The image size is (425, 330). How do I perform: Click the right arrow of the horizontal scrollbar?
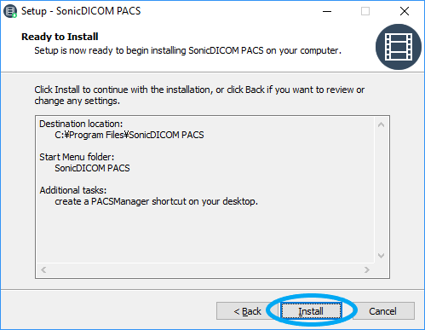367,269
